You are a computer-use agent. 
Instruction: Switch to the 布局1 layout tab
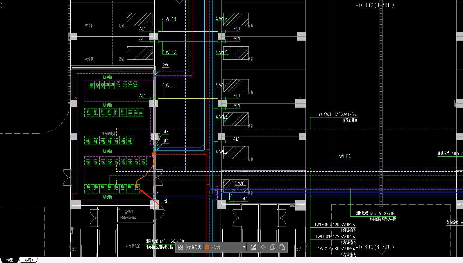click(29, 260)
